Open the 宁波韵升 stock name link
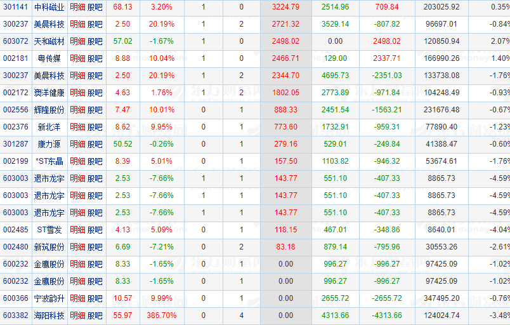 coord(49,298)
